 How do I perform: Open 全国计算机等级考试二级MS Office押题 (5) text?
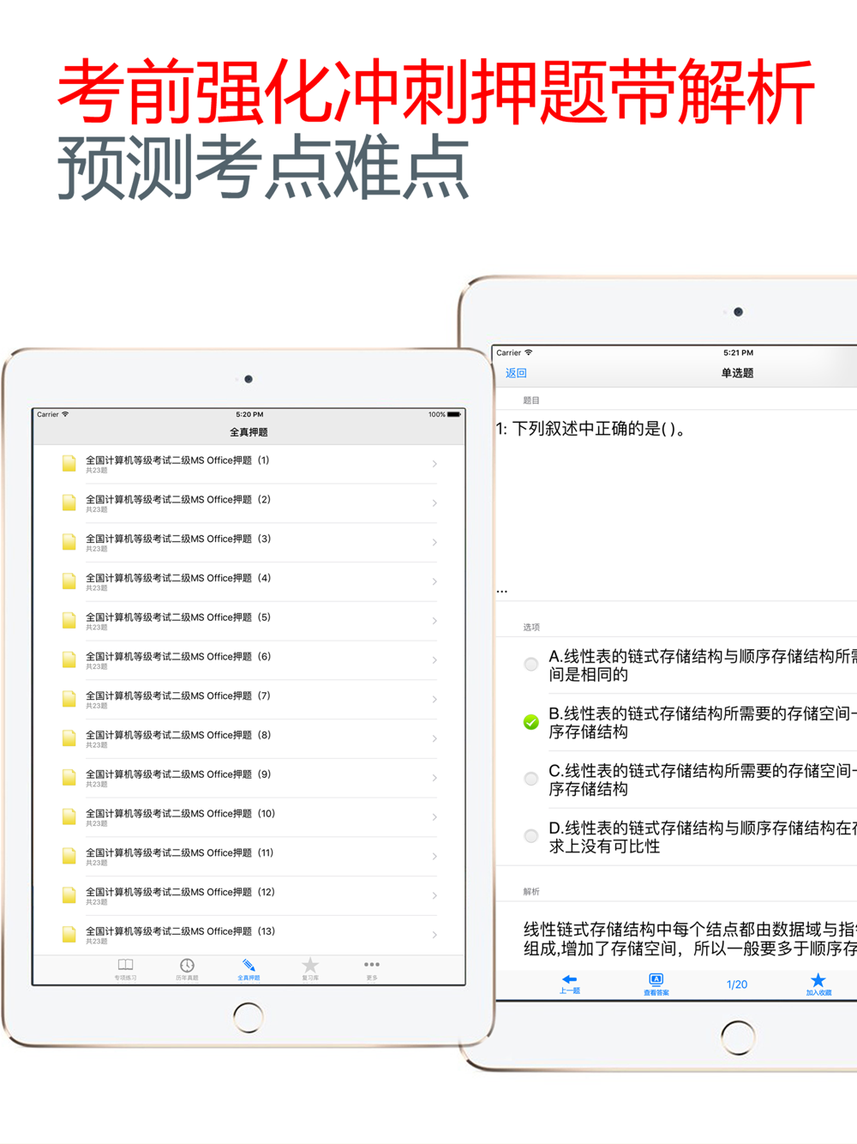click(x=177, y=617)
